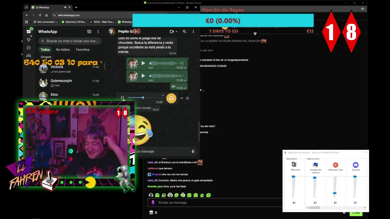Reload the WhatsApp web page

(x=40, y=15)
